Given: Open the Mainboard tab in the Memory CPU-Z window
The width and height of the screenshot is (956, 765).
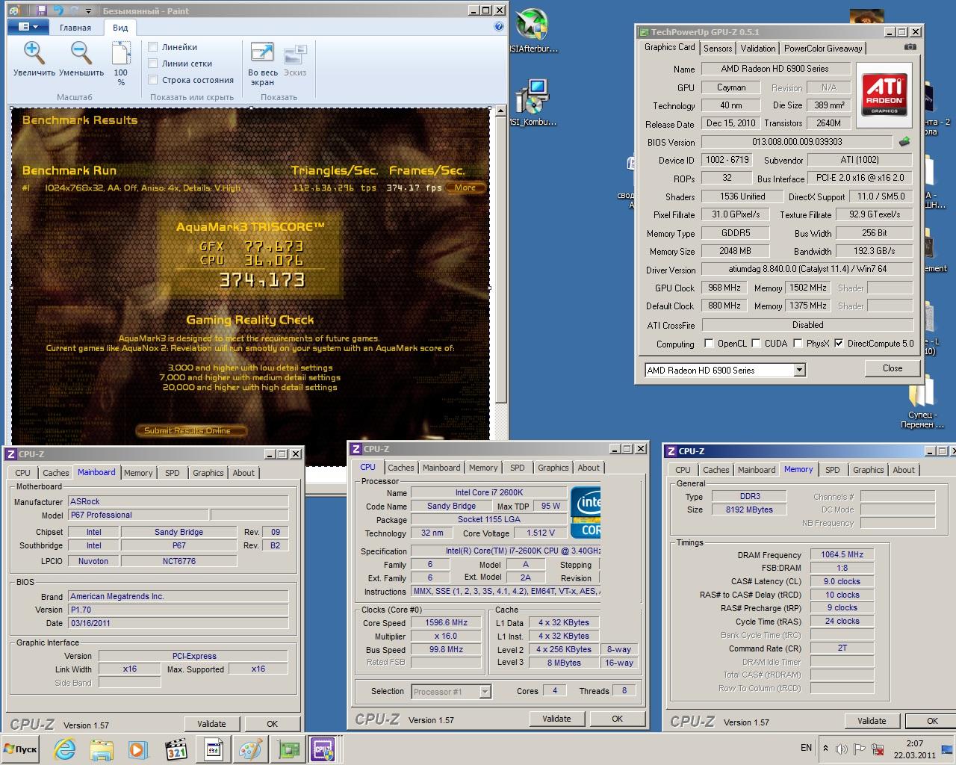Looking at the screenshot, I should coord(757,470).
